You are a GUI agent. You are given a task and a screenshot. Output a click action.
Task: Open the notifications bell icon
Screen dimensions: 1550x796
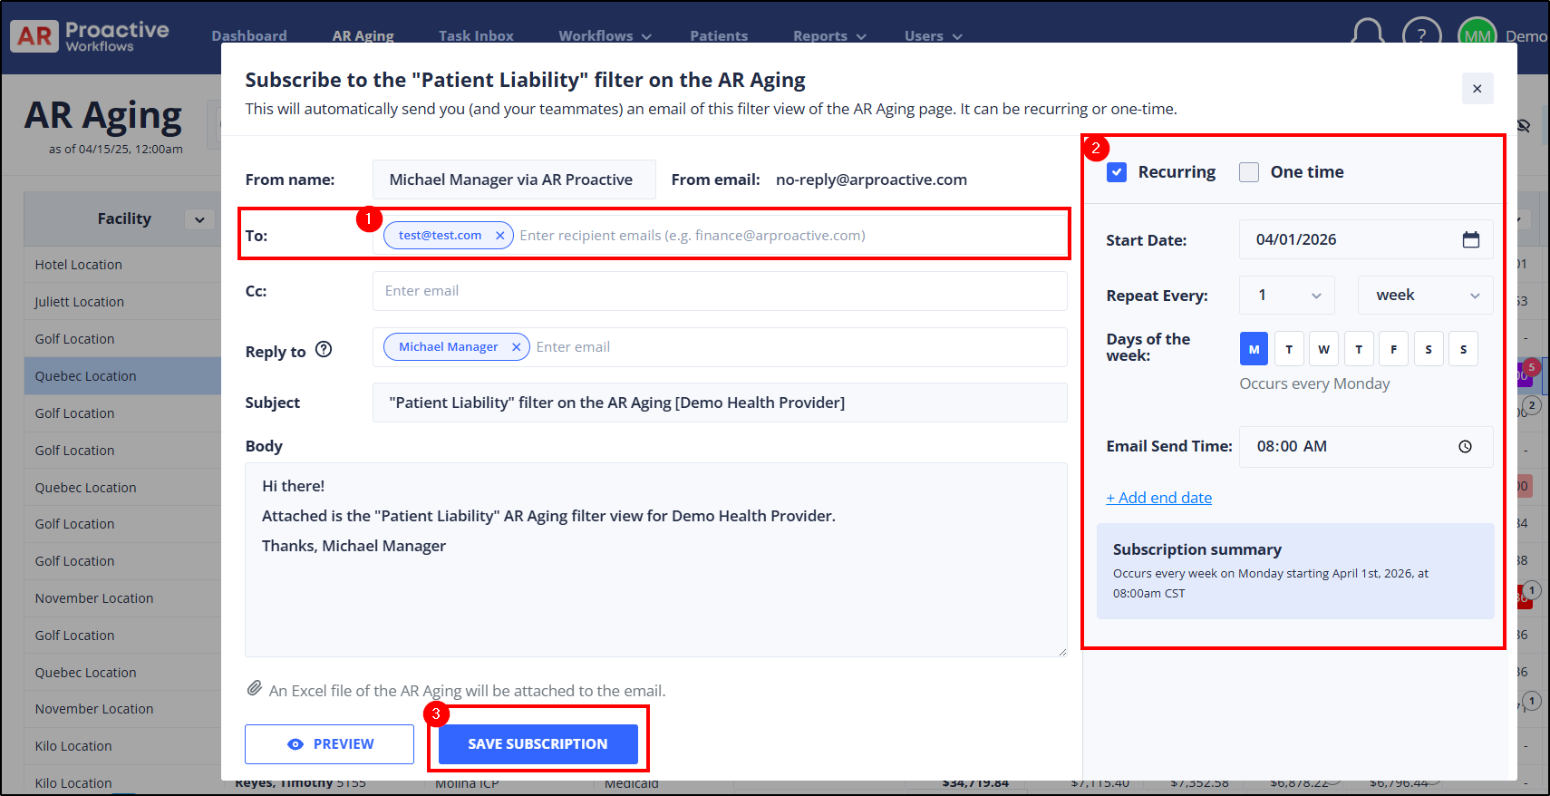point(1367,34)
